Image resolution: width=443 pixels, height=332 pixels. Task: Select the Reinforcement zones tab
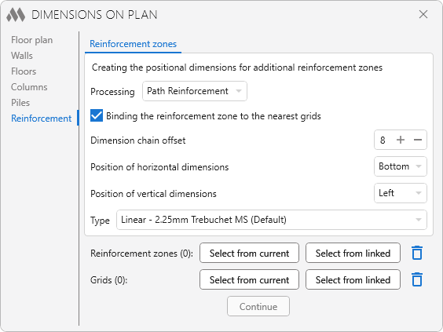133,44
